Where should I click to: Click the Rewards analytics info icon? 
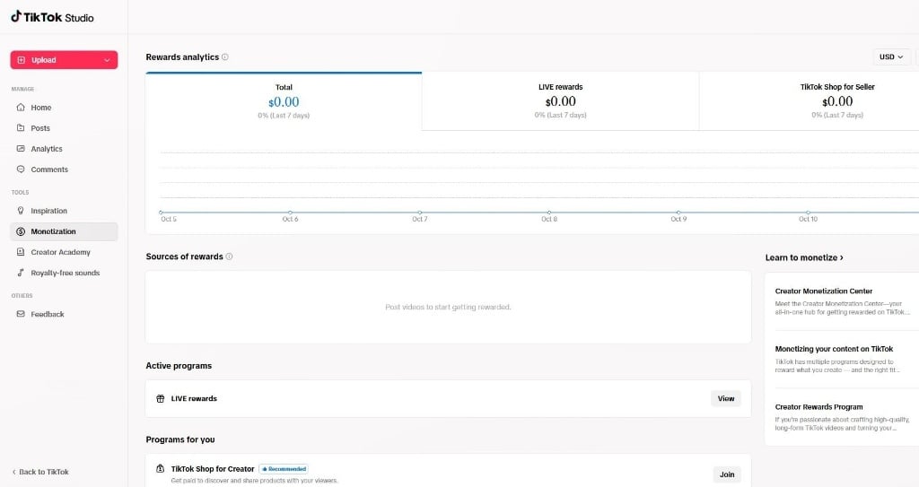point(225,57)
